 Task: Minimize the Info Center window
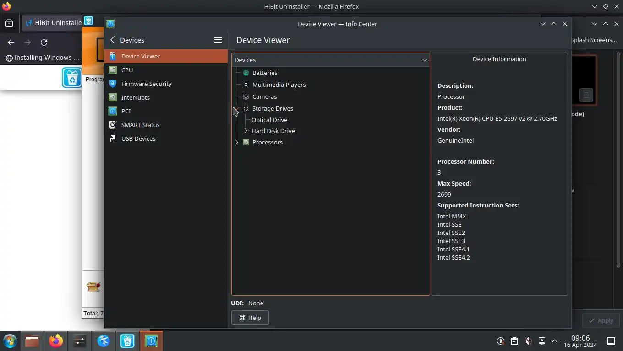pyautogui.click(x=543, y=24)
